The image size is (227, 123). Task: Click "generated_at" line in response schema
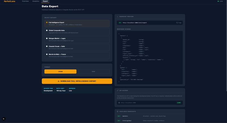(x=132, y=80)
